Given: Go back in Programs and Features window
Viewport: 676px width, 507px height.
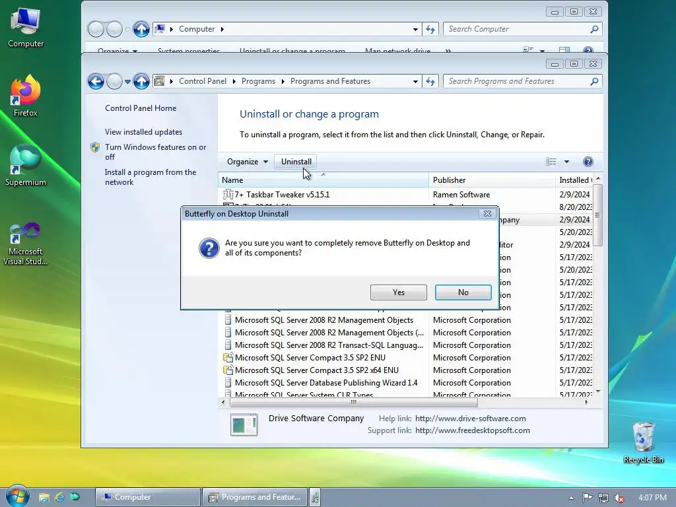Looking at the screenshot, I should (x=96, y=81).
